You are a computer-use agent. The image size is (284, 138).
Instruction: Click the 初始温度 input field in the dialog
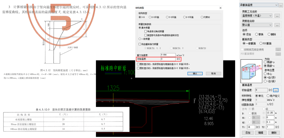click(168, 59)
